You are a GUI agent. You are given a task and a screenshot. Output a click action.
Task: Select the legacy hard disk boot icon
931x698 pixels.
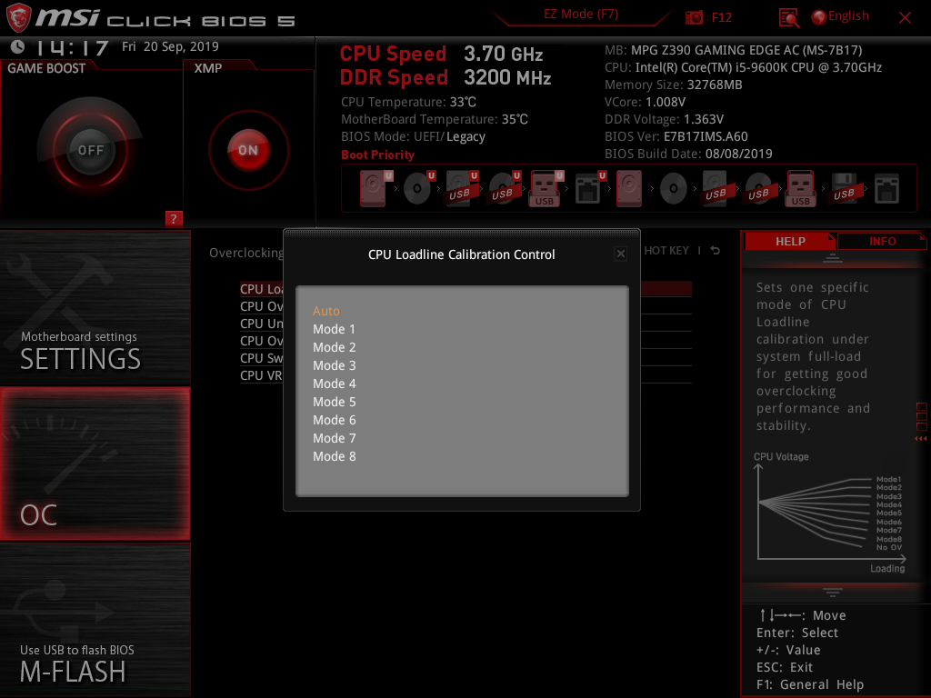629,188
